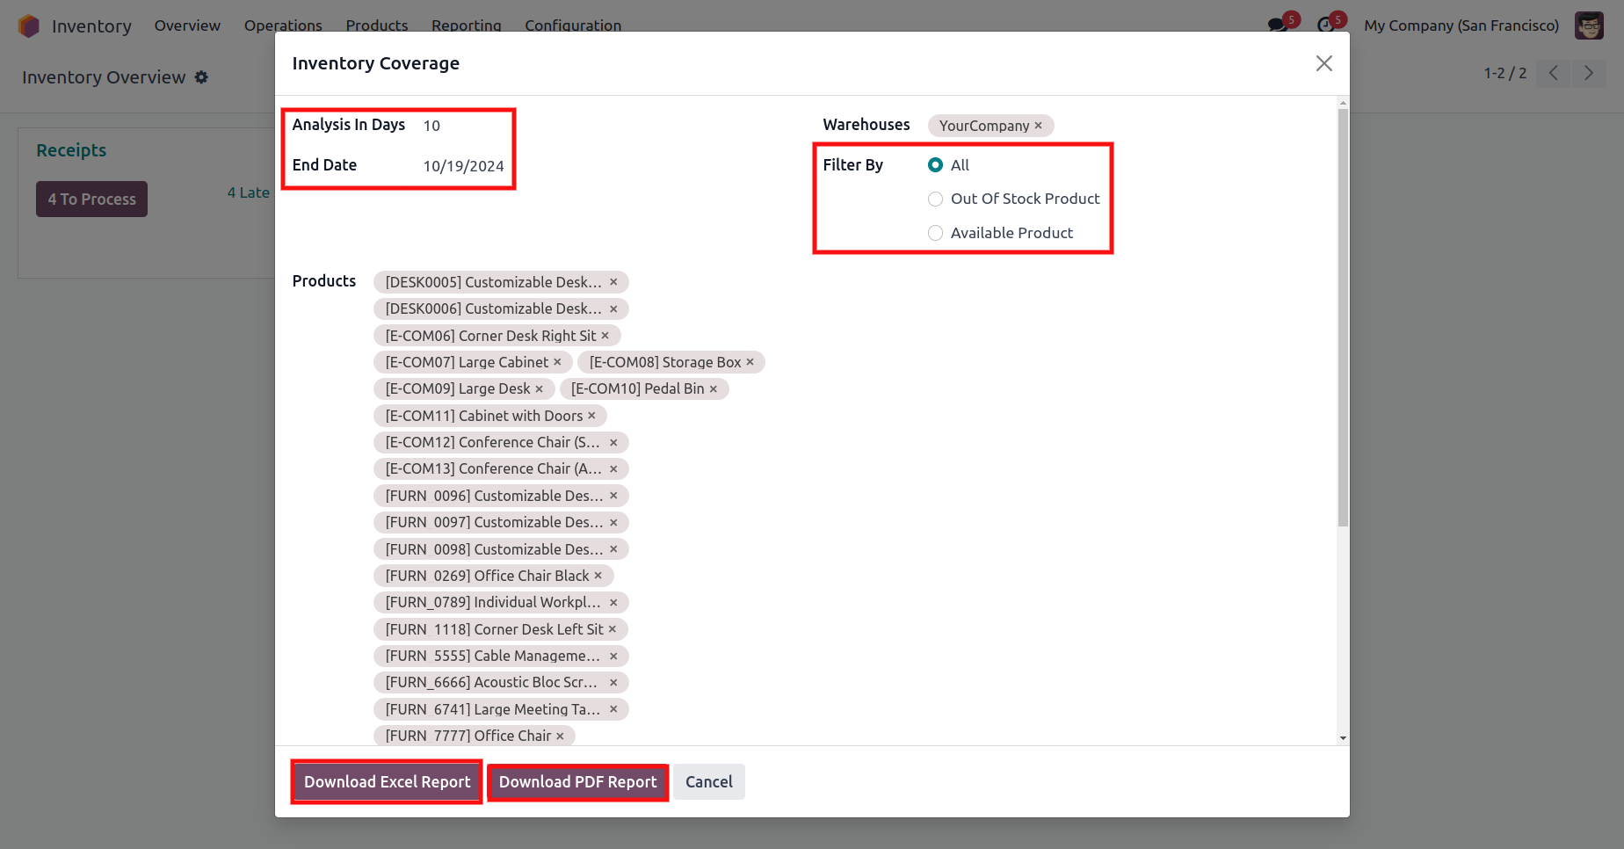Open the Receipts card title
The image size is (1624, 849).
[x=71, y=150]
